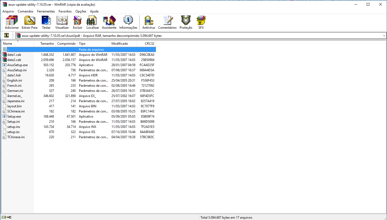
Task: Sort files by Modificado column
Action: coord(123,44)
